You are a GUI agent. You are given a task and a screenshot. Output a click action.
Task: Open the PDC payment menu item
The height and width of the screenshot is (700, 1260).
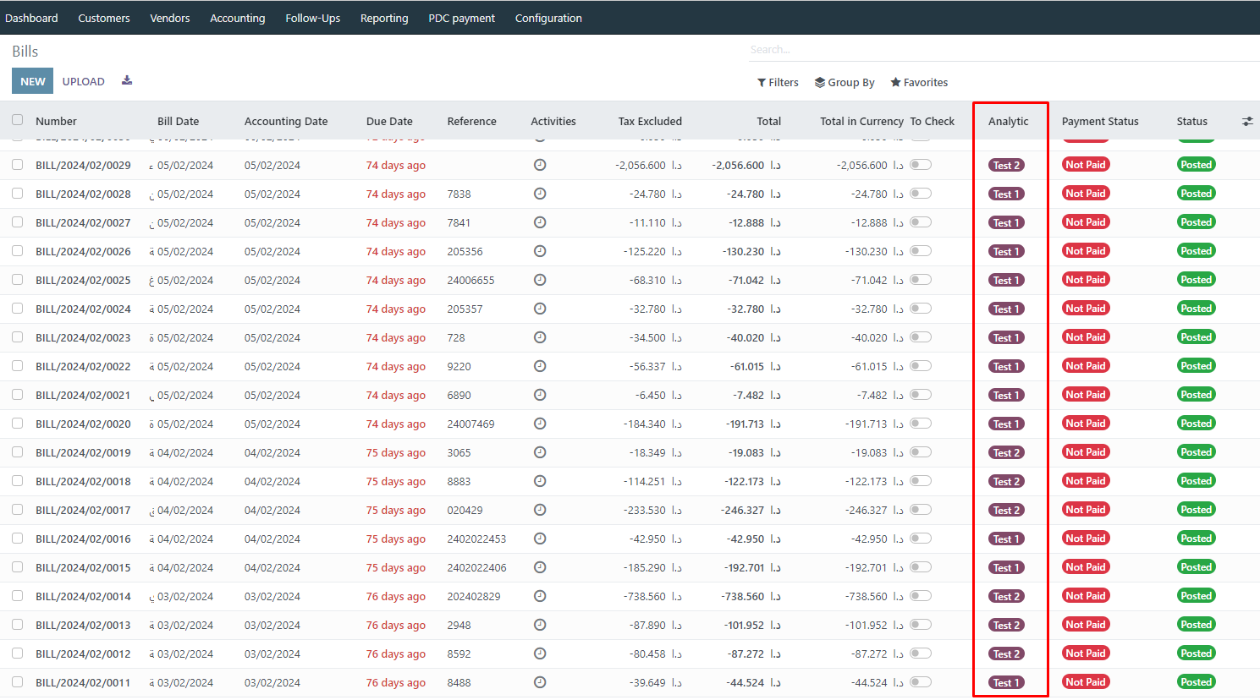462,18
